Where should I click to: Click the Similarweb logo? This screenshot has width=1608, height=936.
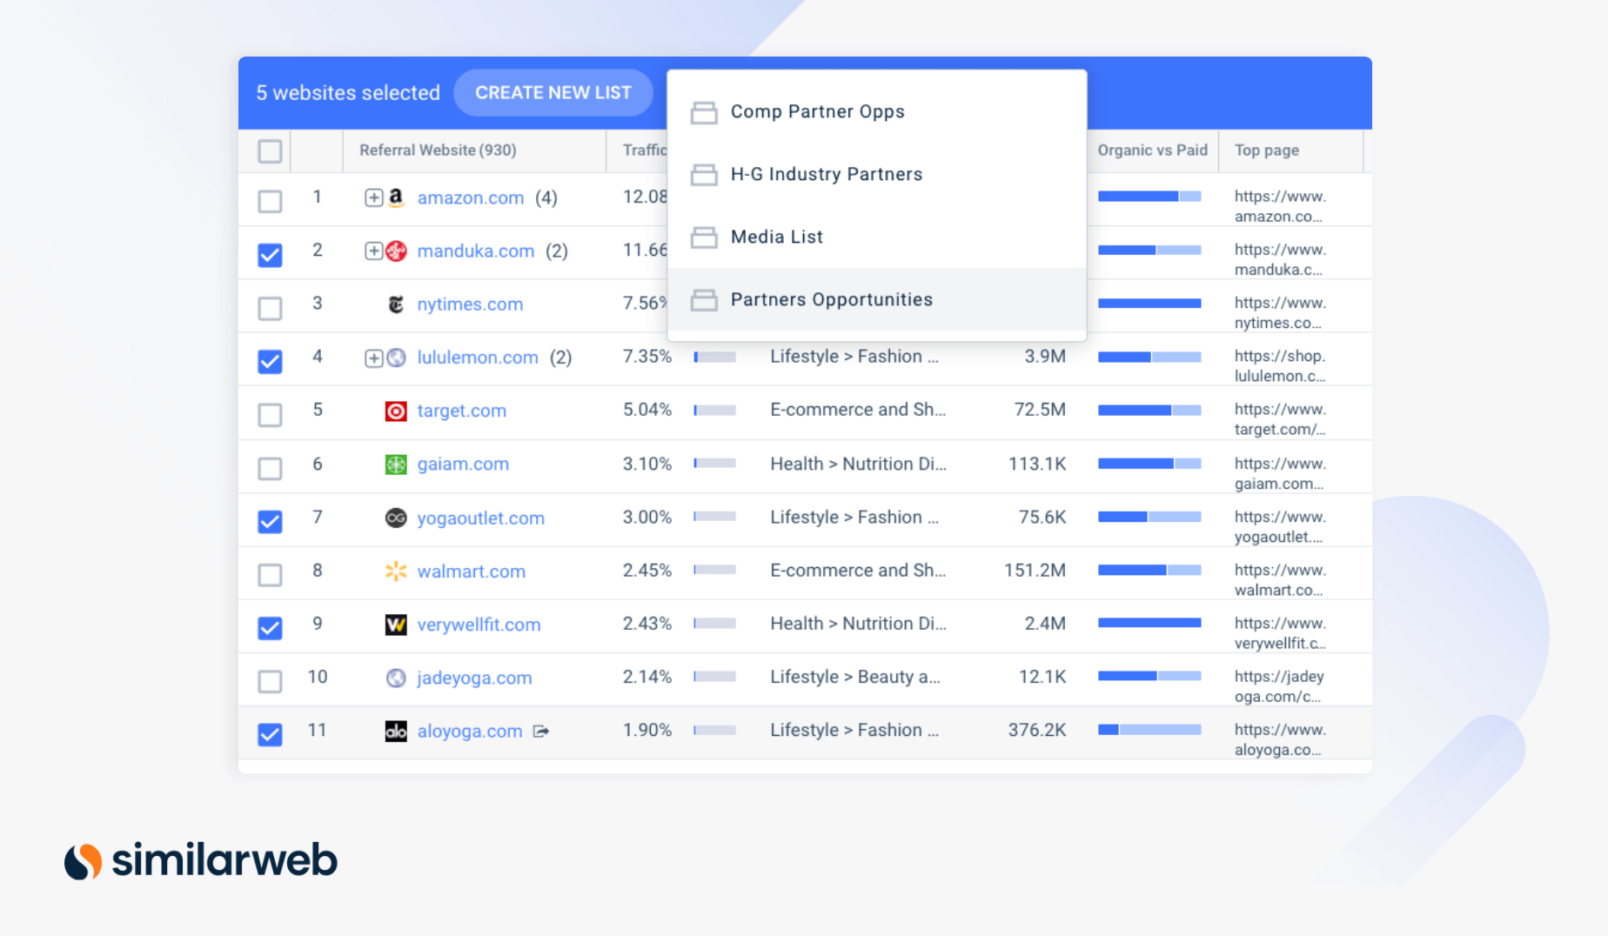pyautogui.click(x=200, y=860)
